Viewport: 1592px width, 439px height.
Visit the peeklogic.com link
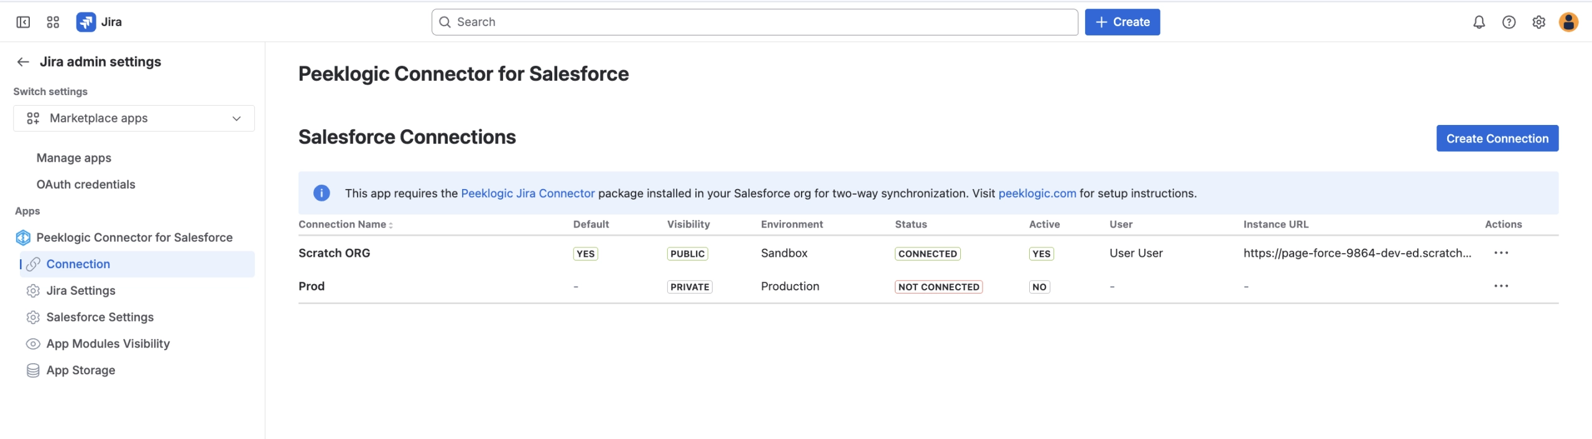tap(1037, 193)
